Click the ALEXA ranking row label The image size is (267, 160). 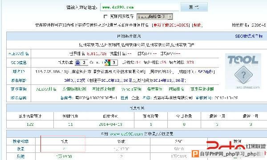pyautogui.click(x=19, y=54)
